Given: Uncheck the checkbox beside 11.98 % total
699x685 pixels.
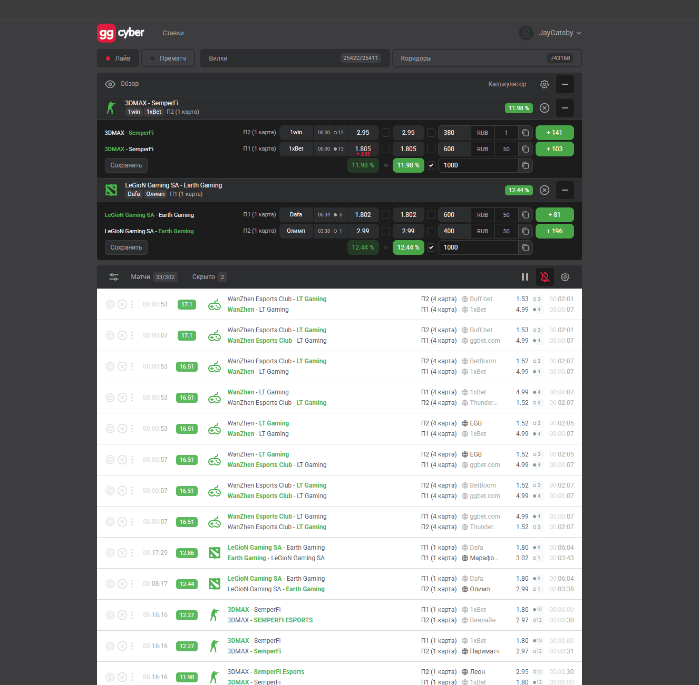Looking at the screenshot, I should pyautogui.click(x=431, y=165).
